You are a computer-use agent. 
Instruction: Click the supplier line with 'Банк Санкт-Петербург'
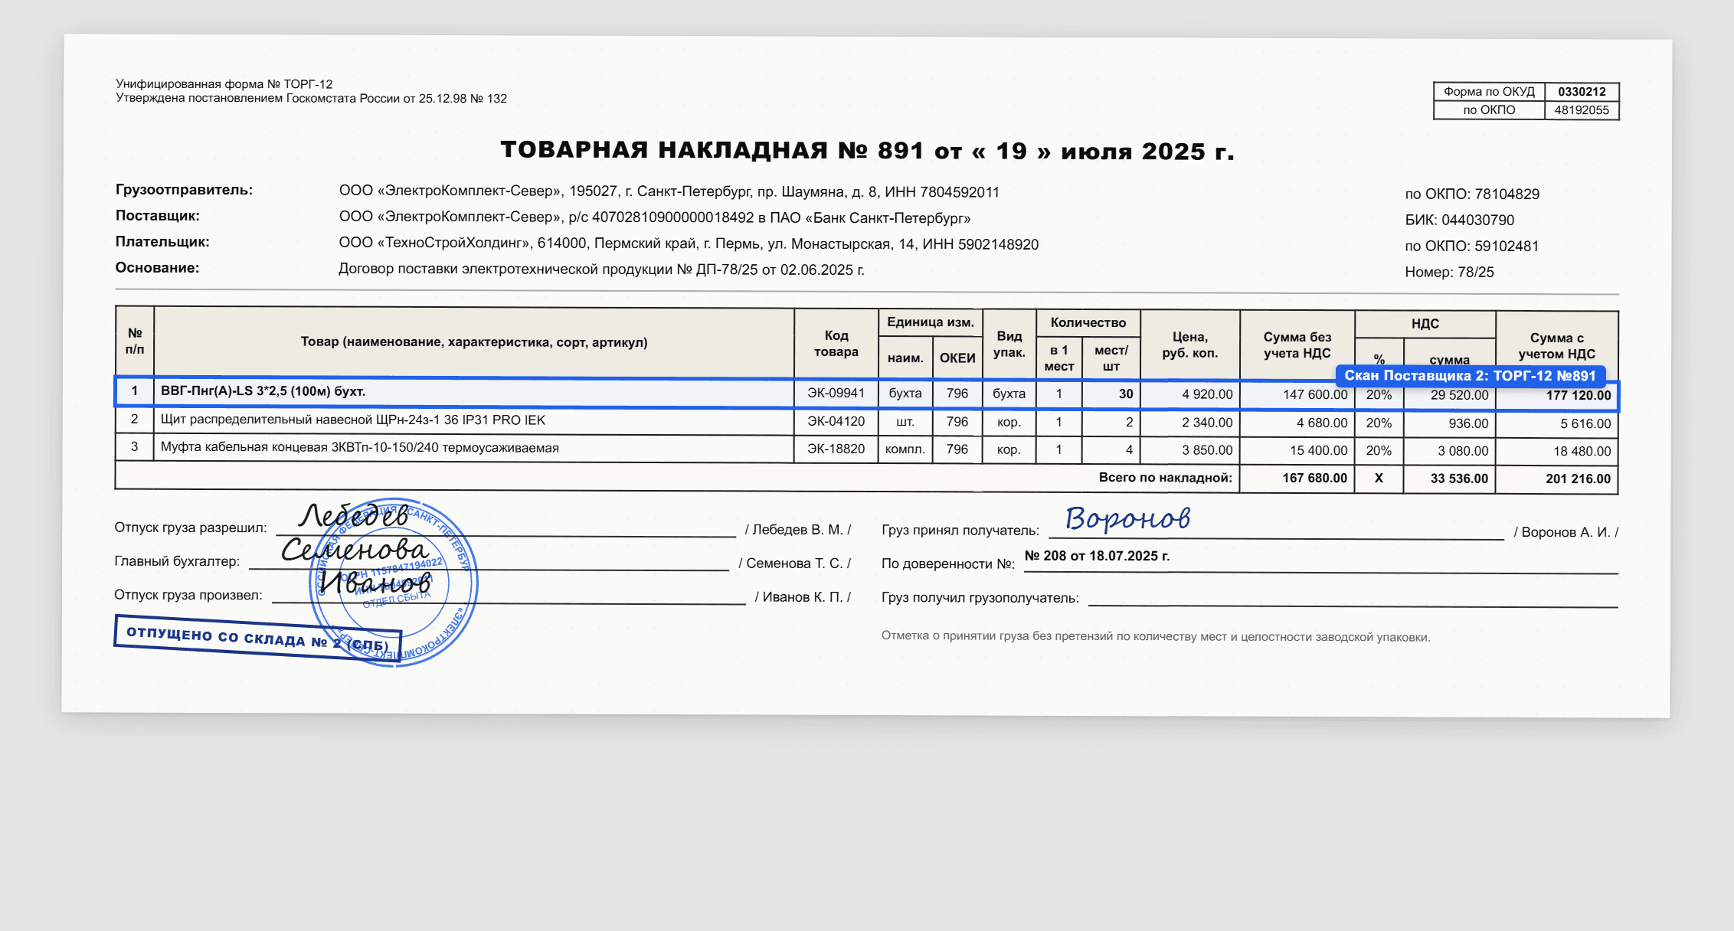click(655, 218)
